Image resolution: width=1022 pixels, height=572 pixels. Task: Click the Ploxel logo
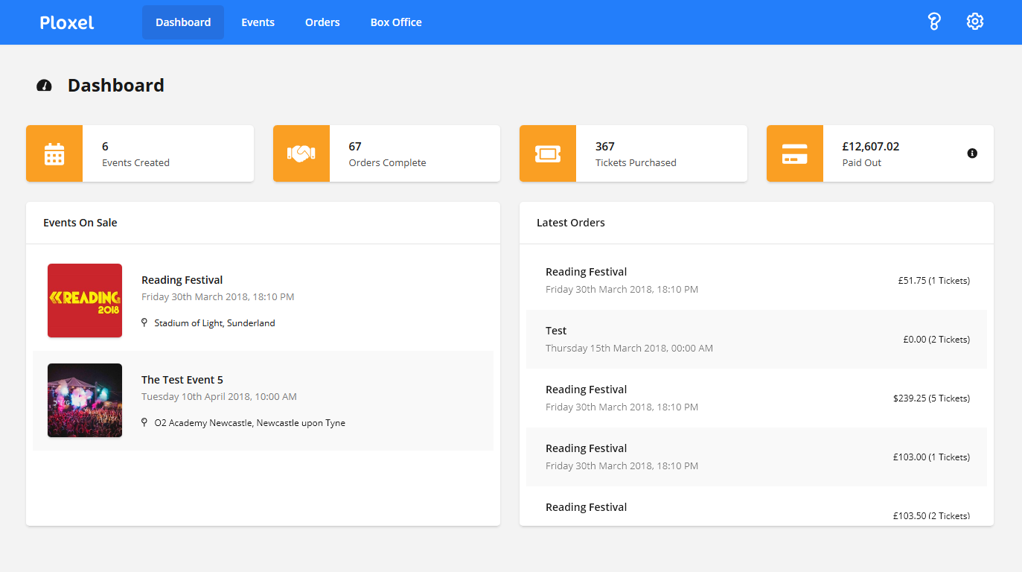[67, 22]
